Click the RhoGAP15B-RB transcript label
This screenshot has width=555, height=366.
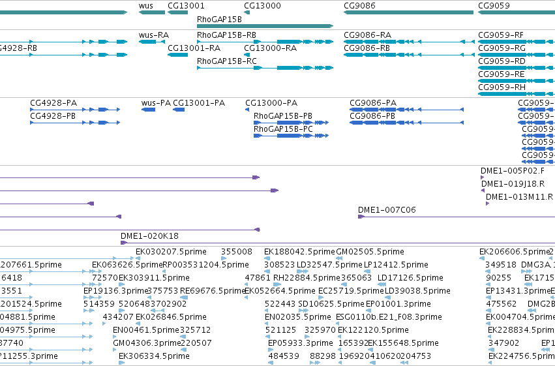coord(226,35)
